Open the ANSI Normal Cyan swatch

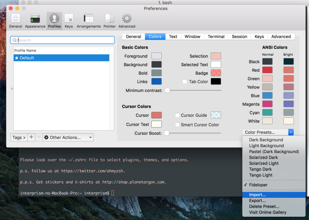point(267,112)
